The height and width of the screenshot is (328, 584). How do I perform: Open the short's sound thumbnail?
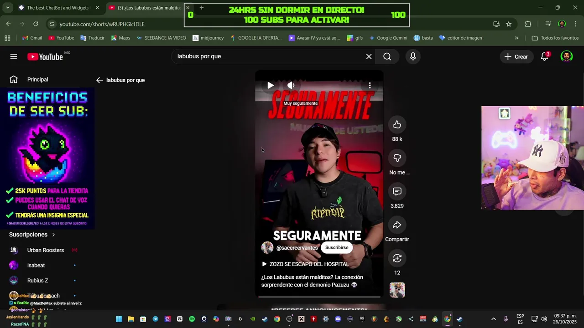[x=397, y=290]
